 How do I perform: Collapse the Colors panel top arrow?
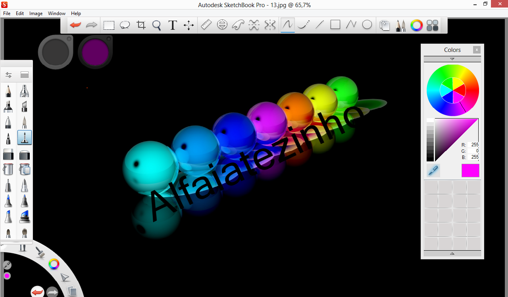click(x=452, y=59)
